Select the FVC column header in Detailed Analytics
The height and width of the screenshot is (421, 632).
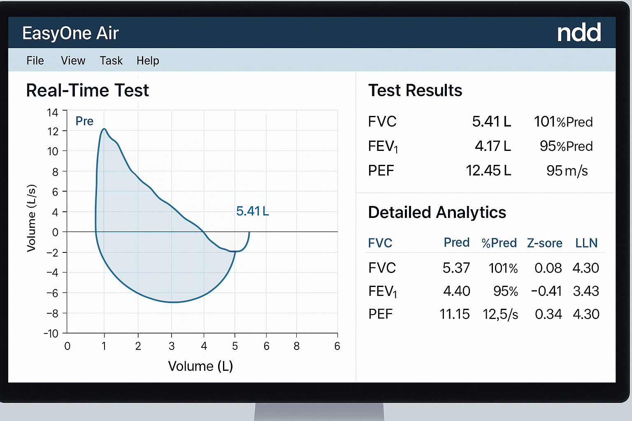380,243
